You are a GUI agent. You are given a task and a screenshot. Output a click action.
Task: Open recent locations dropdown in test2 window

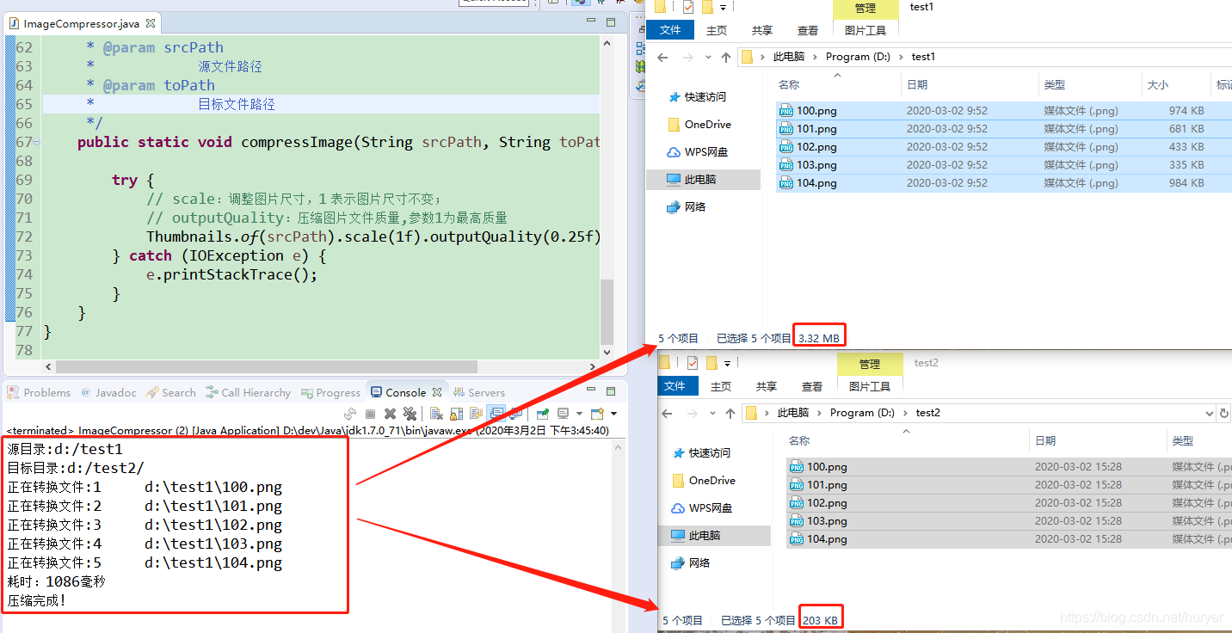coord(711,414)
